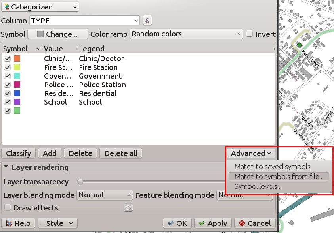The image size is (334, 233).
Task: Click the magenta Police Station symbol swatch
Action: click(17, 85)
